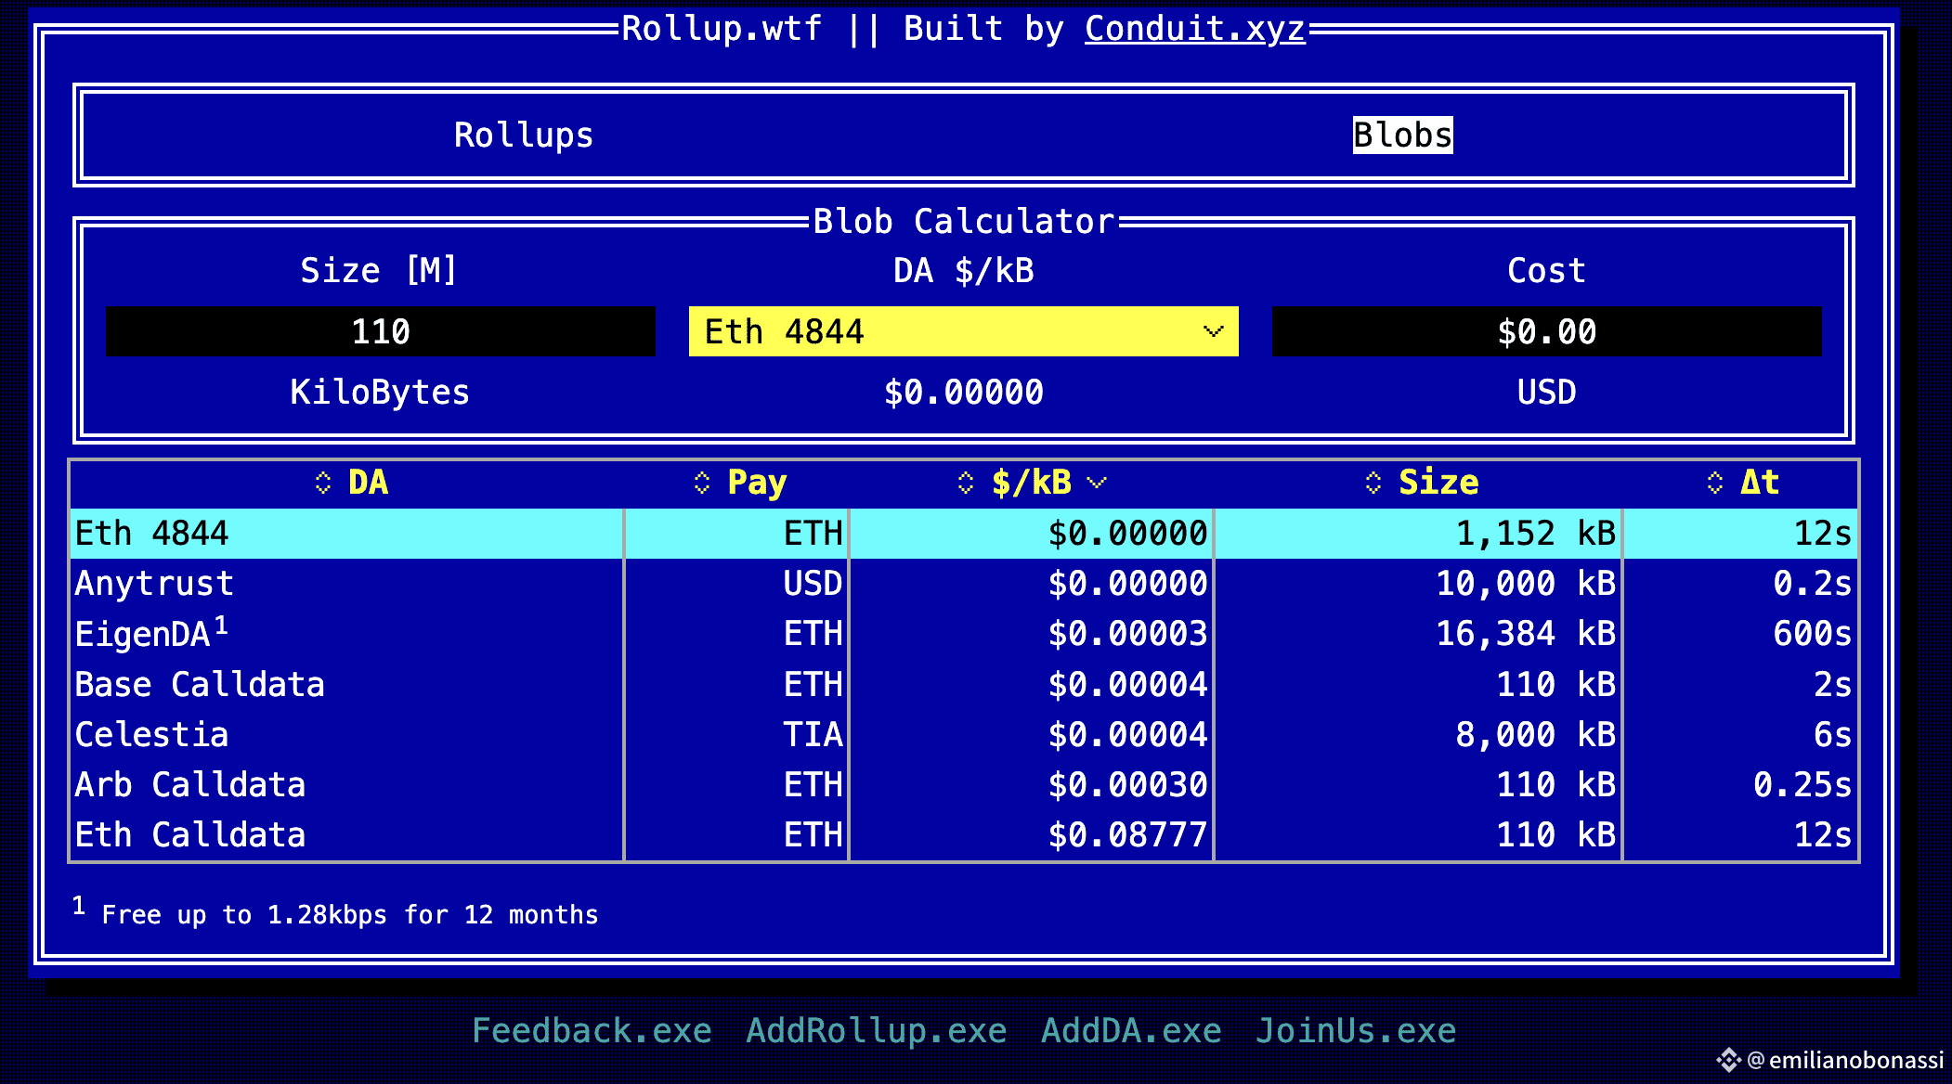Image resolution: width=1952 pixels, height=1084 pixels.
Task: Select the Arb Calldata row
Action: coord(964,785)
